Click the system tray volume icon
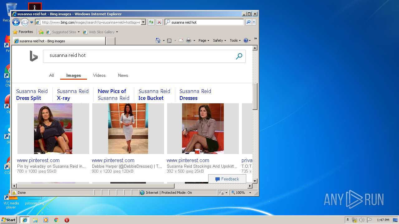Viewport: 399px width, 224px height. pyautogui.click(x=362, y=220)
